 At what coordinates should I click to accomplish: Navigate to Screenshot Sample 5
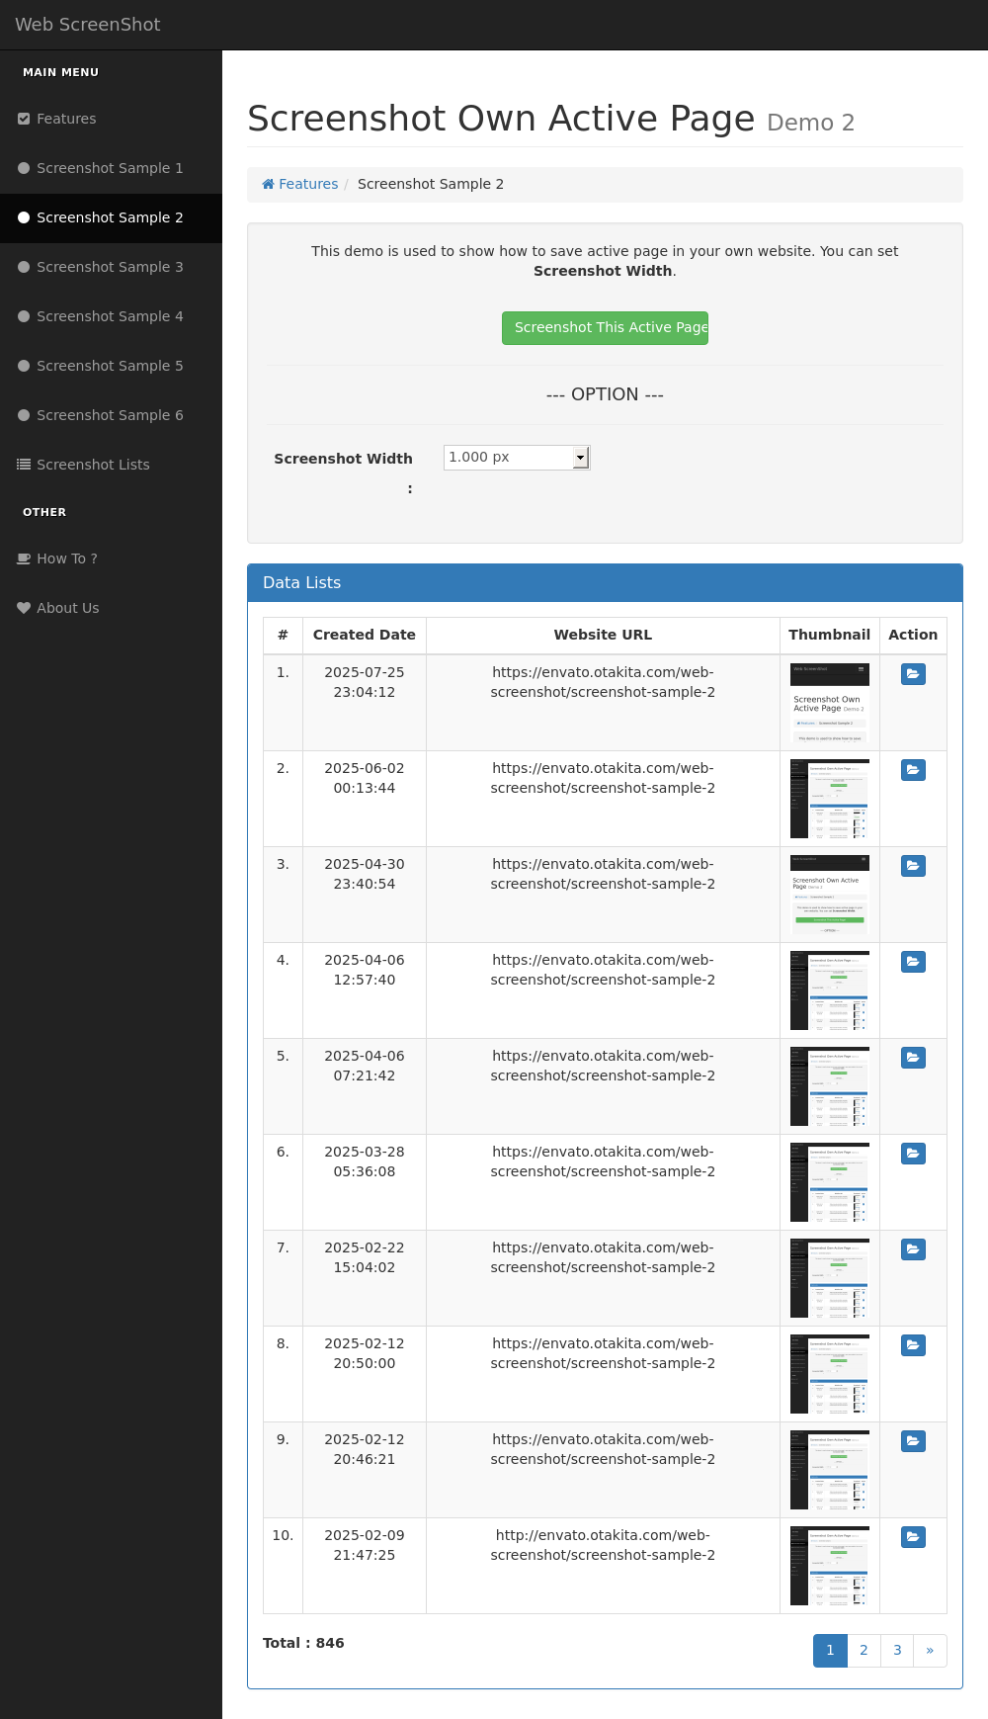point(111,366)
